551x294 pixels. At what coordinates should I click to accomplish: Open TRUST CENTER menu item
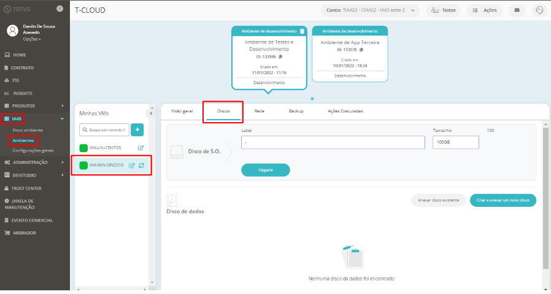(26, 188)
